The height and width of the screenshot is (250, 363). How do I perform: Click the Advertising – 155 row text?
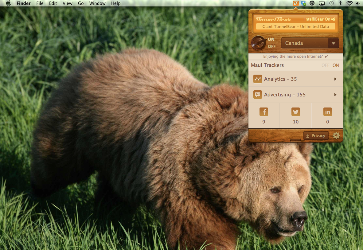pyautogui.click(x=285, y=95)
